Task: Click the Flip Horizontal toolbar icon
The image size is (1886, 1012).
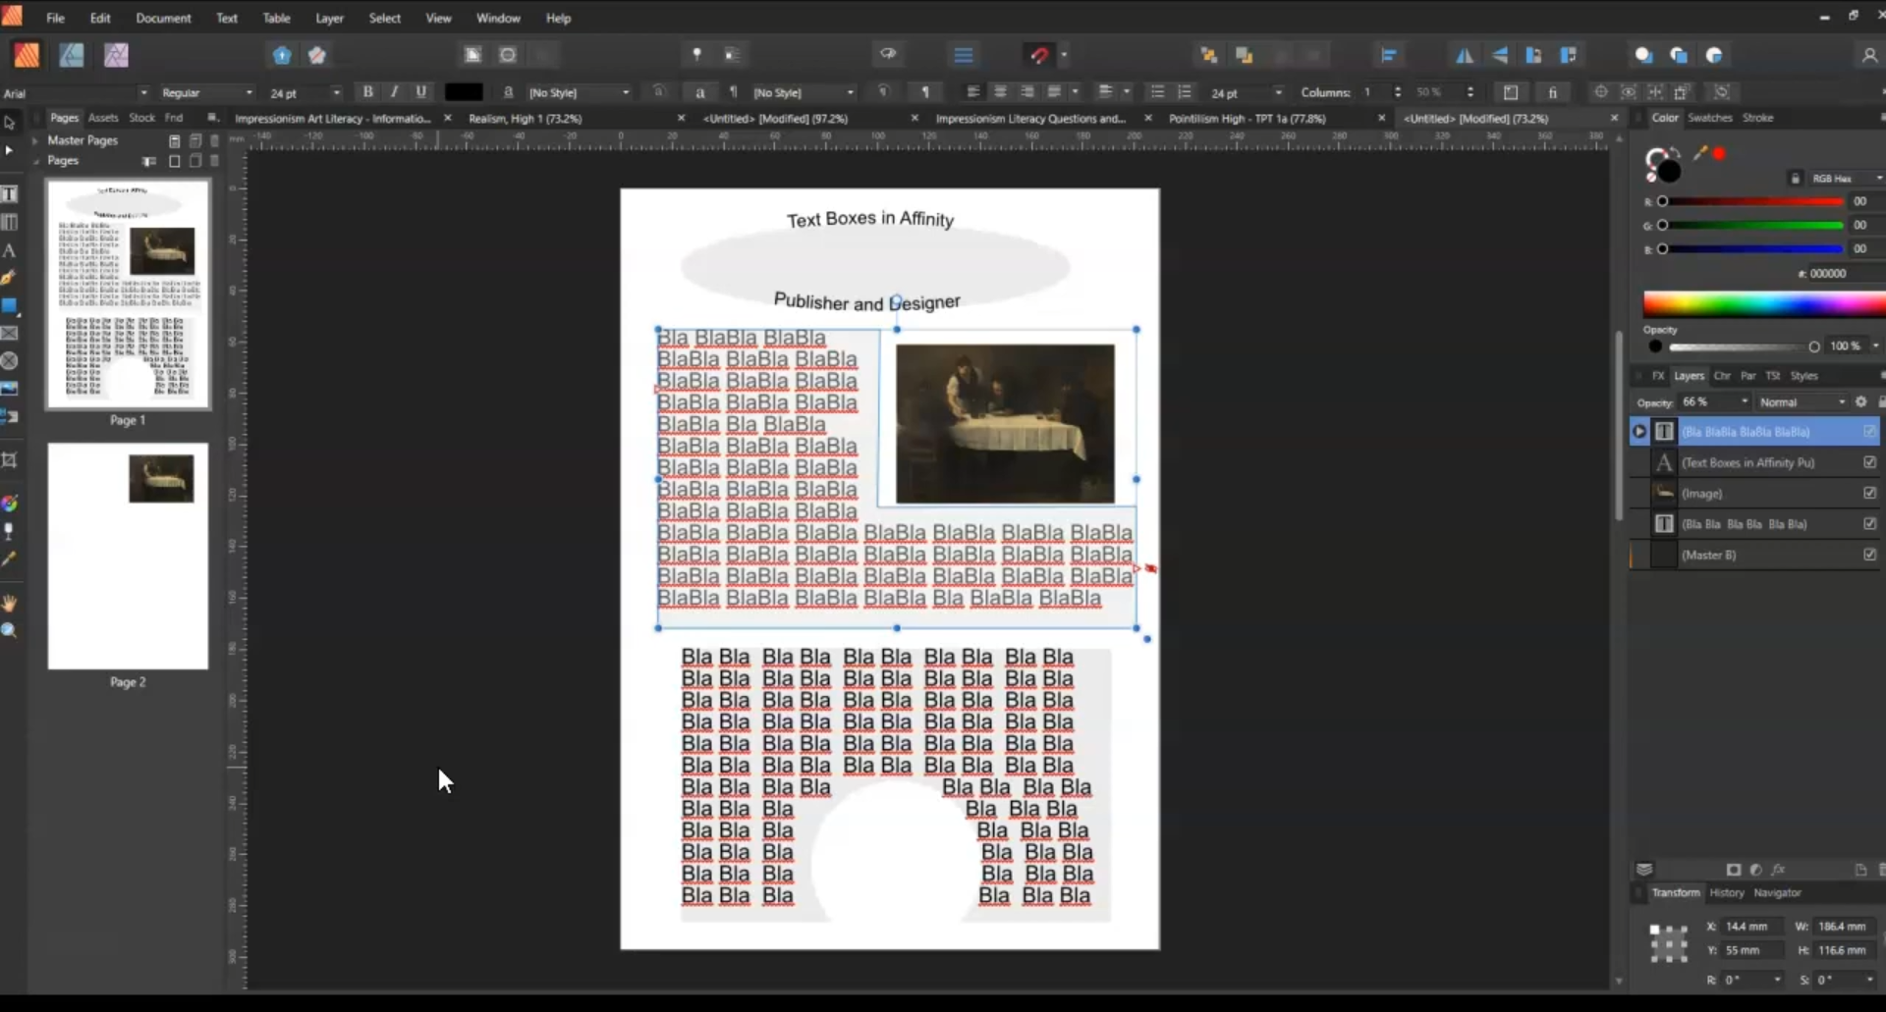Action: click(1464, 55)
